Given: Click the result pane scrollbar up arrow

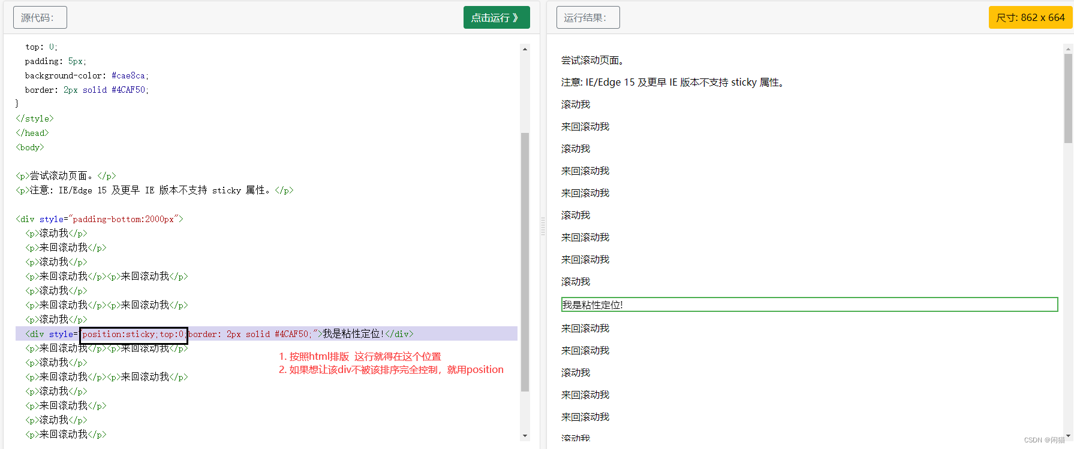Looking at the screenshot, I should [x=1068, y=49].
